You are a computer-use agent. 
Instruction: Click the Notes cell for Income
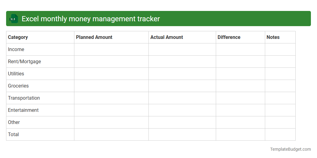pyautogui.click(x=280, y=49)
